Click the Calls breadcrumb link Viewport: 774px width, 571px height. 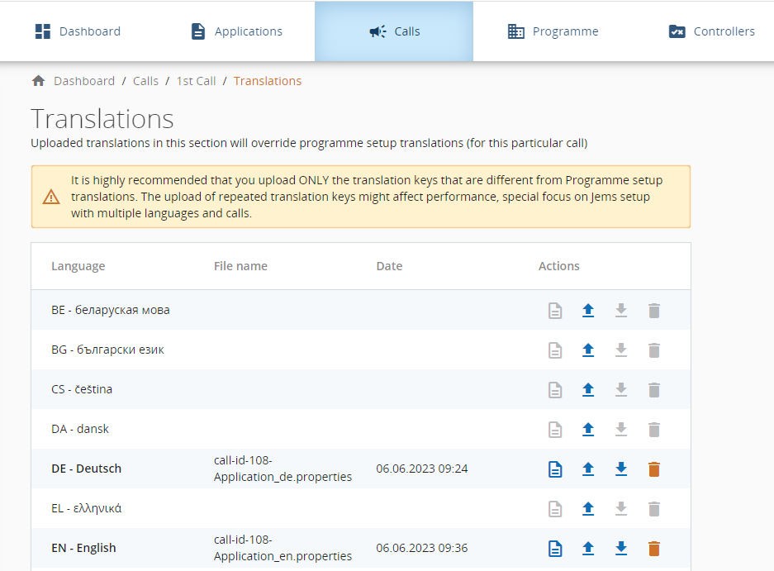click(145, 81)
